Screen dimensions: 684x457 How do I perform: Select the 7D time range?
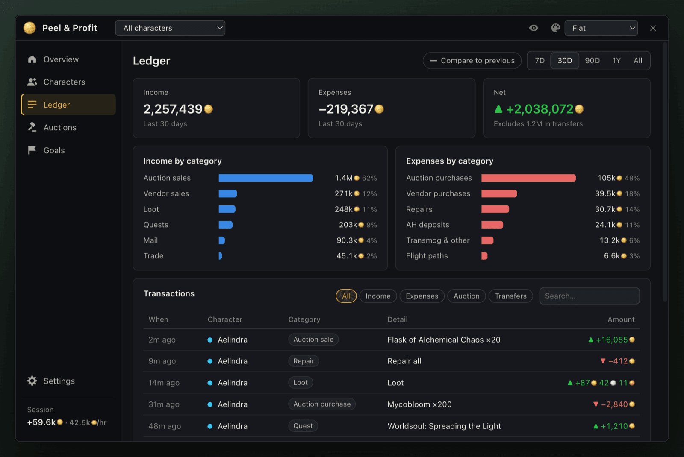540,61
